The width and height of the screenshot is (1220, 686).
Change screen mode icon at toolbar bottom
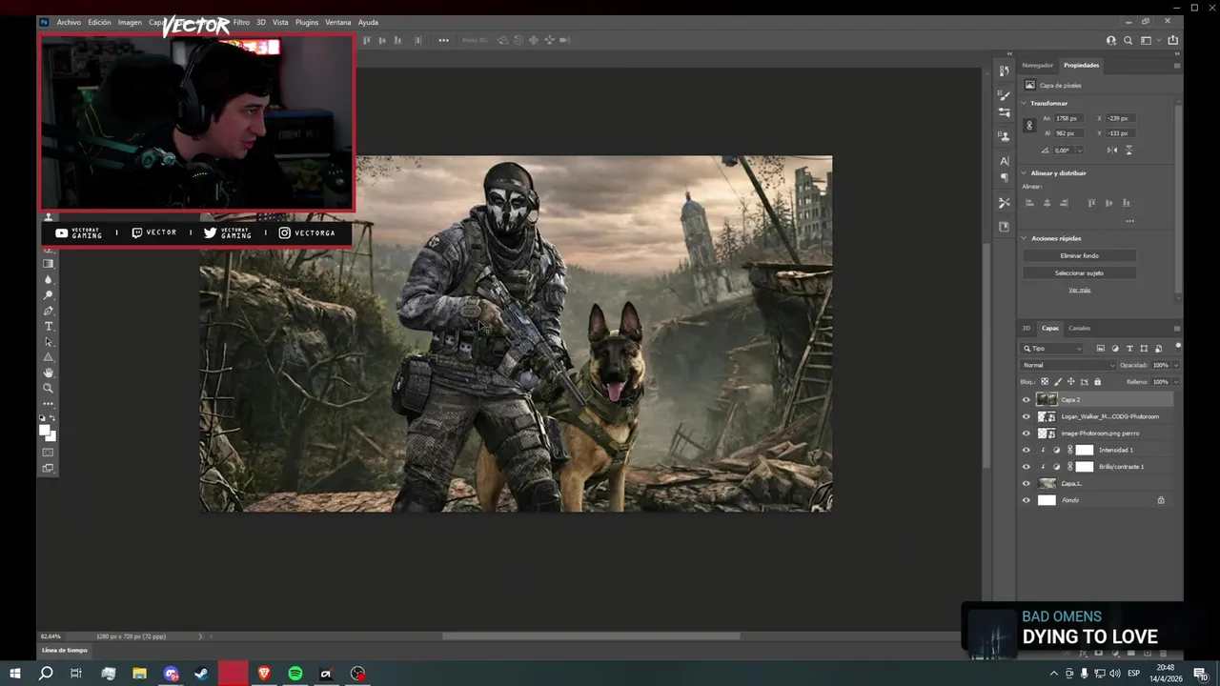[x=49, y=468]
